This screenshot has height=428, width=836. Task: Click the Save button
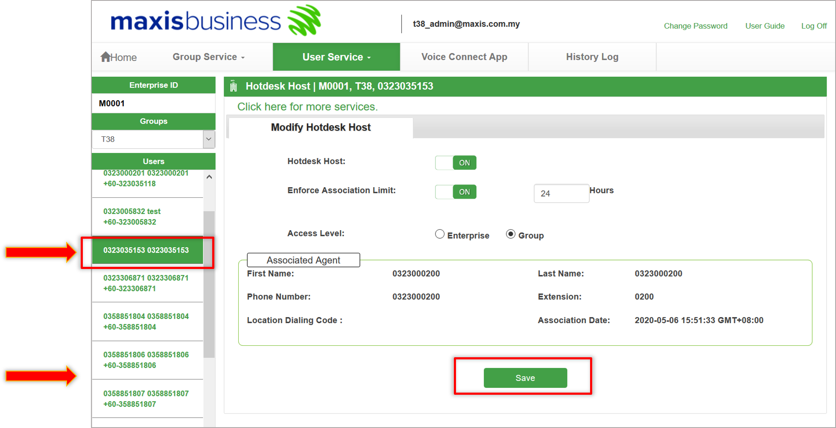[x=525, y=378]
